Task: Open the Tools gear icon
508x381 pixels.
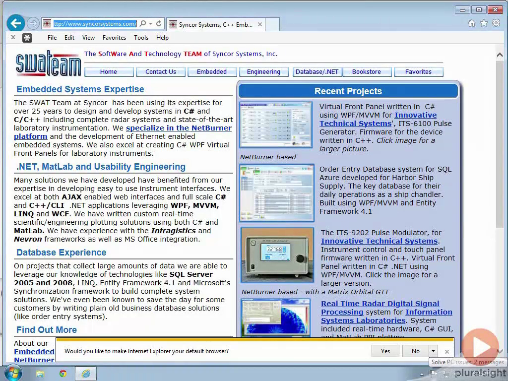Action: click(496, 23)
